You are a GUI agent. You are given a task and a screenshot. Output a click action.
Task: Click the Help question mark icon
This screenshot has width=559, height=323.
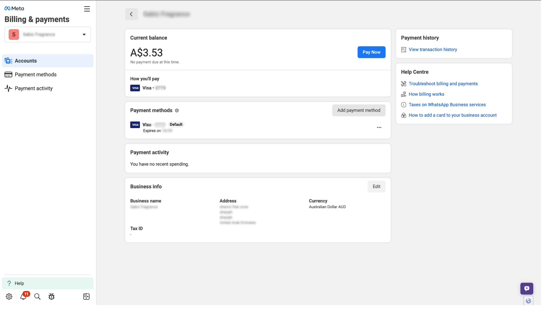pyautogui.click(x=9, y=283)
